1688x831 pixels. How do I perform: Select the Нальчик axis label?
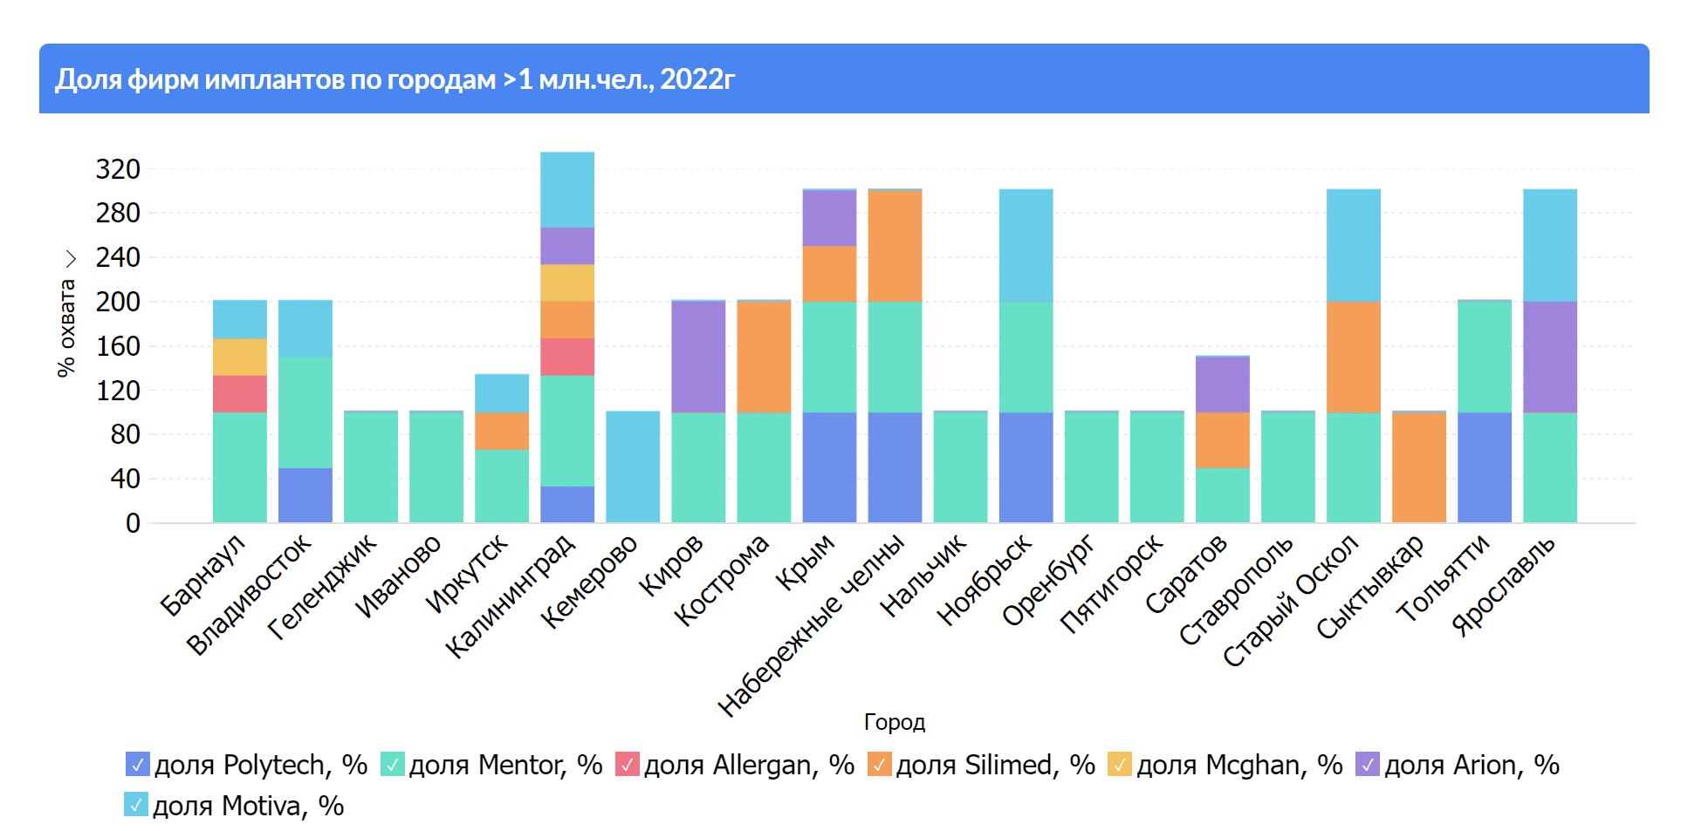pyautogui.click(x=924, y=576)
